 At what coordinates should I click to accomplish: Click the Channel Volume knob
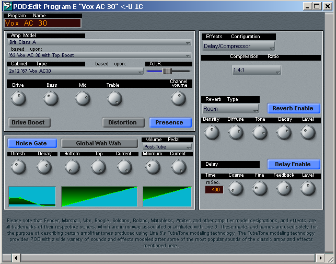tap(179, 98)
